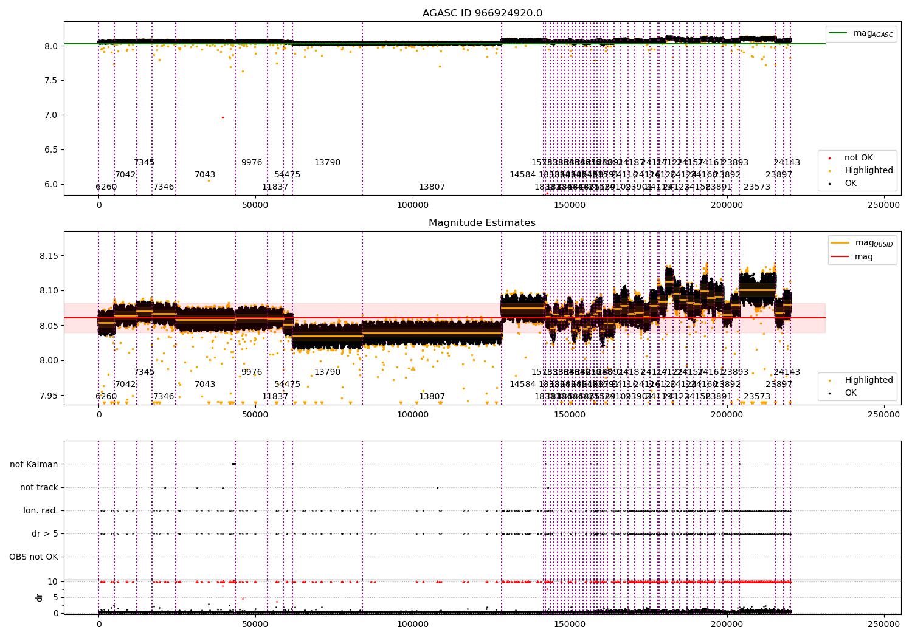Click obsid label '13807' in top plot
912x638 pixels.
pos(432,187)
